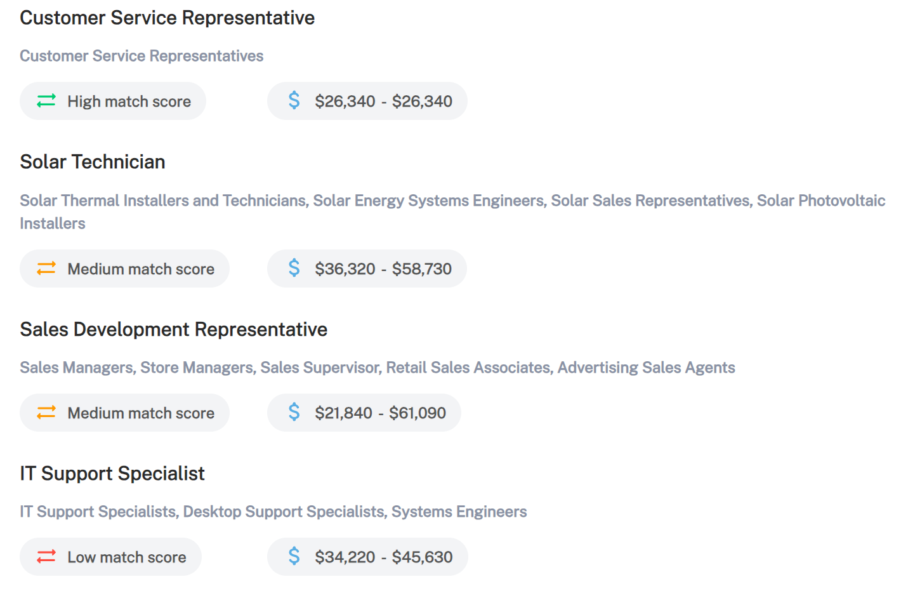Open the IT Support Specialist heading
Image resolution: width=908 pixels, height=591 pixels.
tap(112, 474)
